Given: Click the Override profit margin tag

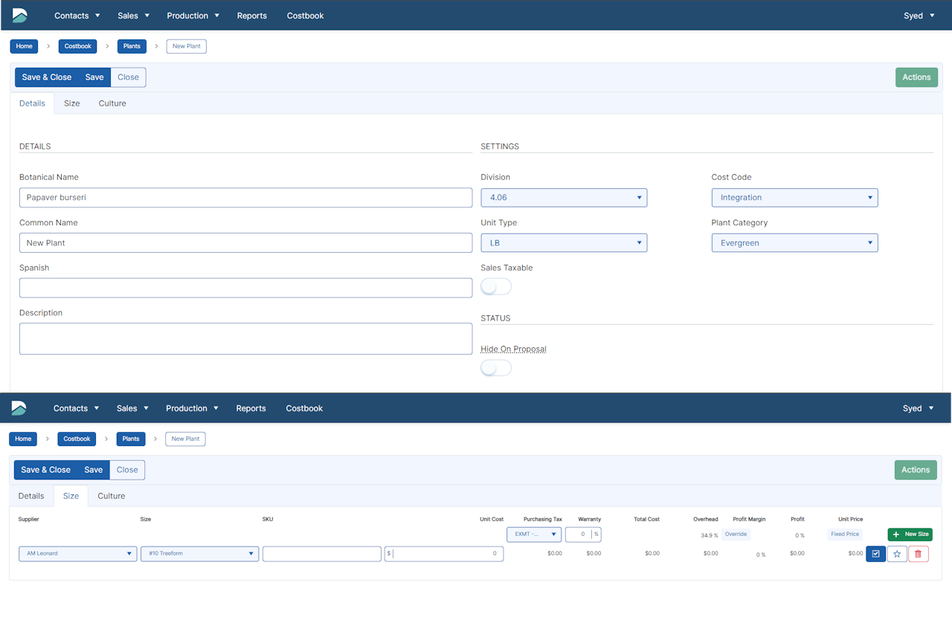Looking at the screenshot, I should [x=736, y=534].
